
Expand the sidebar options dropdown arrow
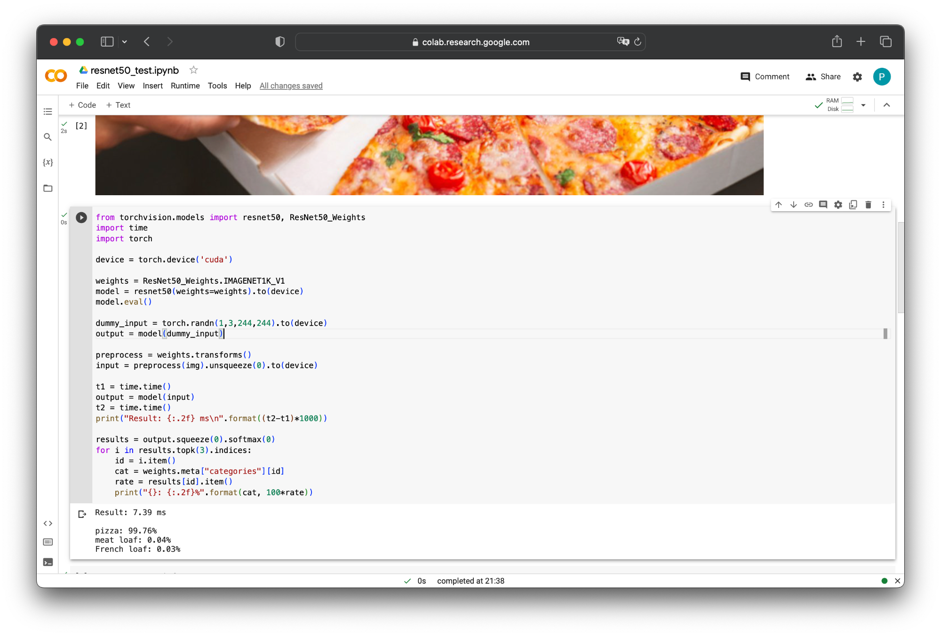click(125, 42)
